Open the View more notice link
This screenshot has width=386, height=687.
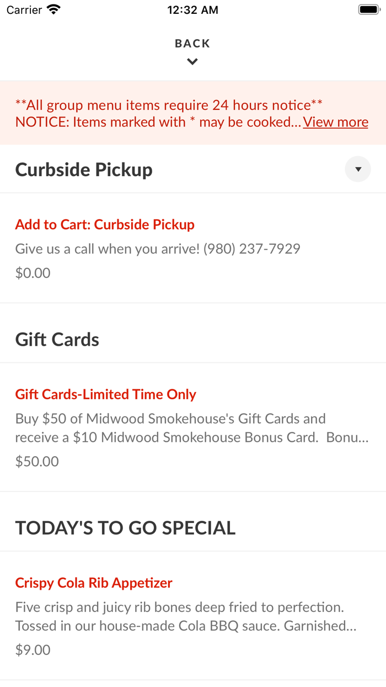click(x=335, y=122)
